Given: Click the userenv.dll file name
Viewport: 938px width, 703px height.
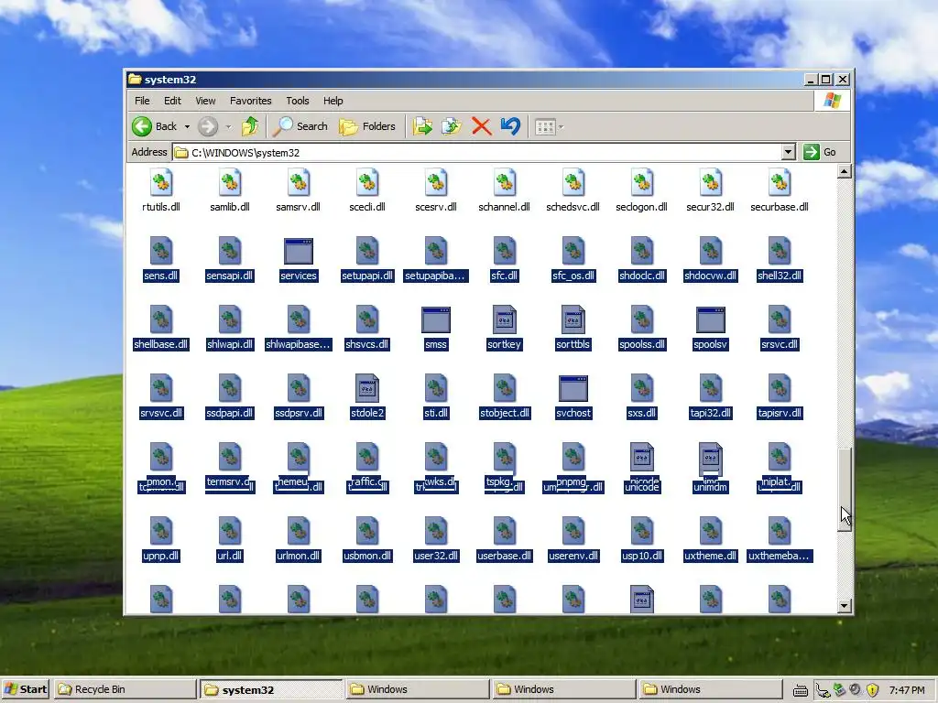Looking at the screenshot, I should click(x=573, y=556).
